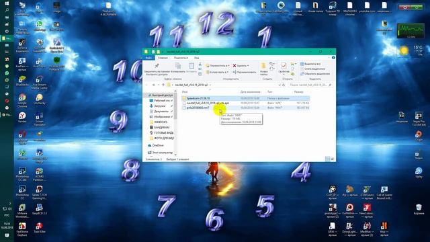Sort by the Тип column header
This screenshot has width=430, height=242.
270,92
